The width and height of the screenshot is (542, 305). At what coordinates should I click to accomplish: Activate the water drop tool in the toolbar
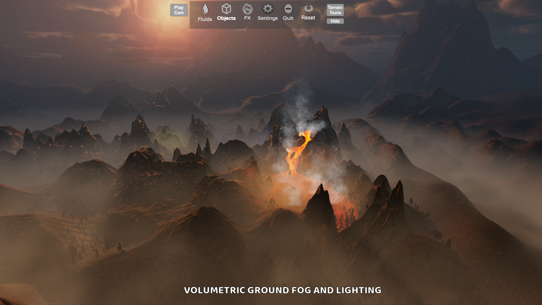click(205, 9)
